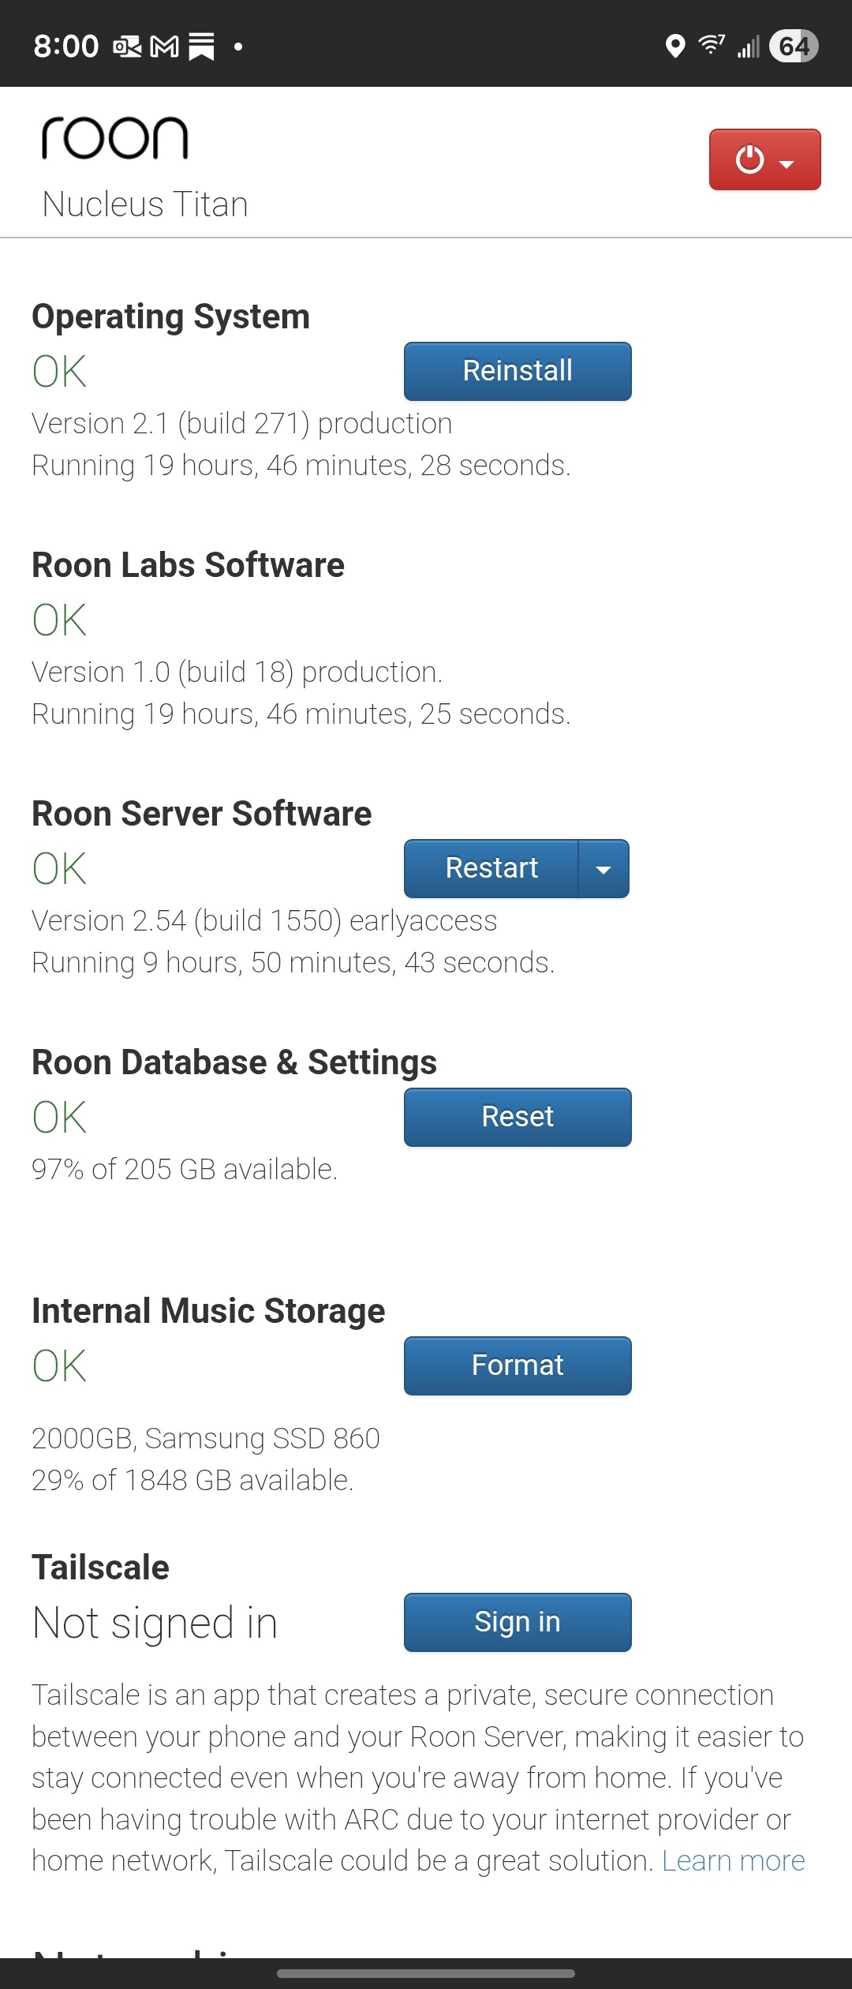
Task: Click the Reinstall operating system button
Action: (518, 371)
